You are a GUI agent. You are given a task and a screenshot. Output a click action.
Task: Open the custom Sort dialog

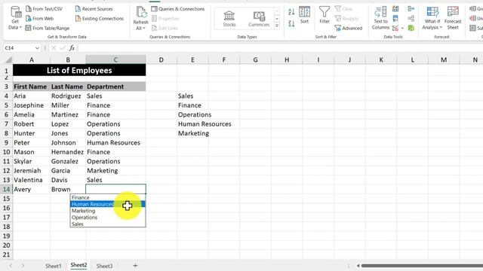(x=304, y=15)
